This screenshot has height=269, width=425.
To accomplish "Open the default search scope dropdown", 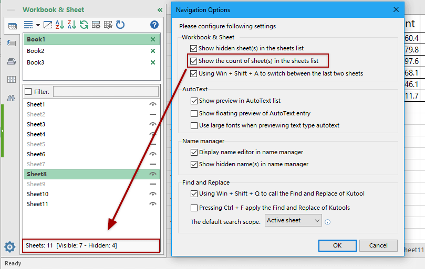I will 293,221.
